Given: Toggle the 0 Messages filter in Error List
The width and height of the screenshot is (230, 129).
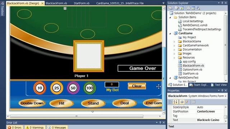Looking at the screenshot, I should (57, 128).
